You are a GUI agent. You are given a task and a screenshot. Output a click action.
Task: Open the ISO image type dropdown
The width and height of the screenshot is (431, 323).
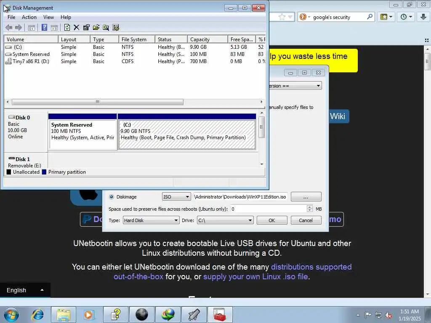[176, 197]
